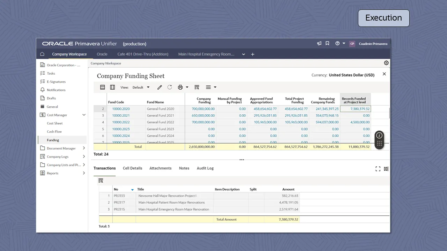The width and height of the screenshot is (447, 251).
Task: Open the Cell Details tab
Action: click(x=132, y=168)
